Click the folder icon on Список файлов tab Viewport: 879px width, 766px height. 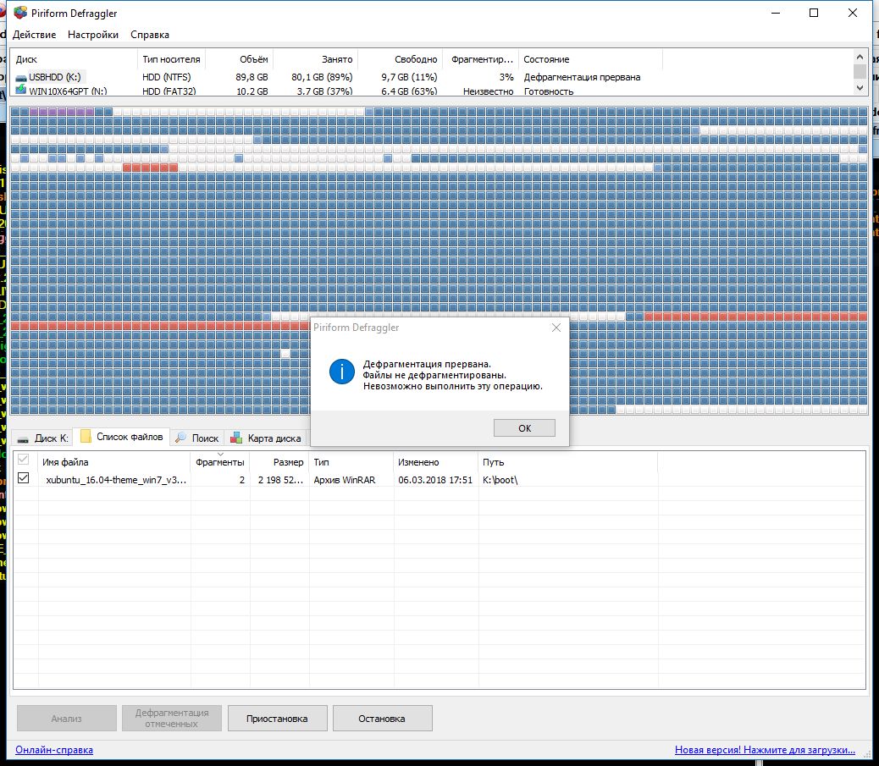click(86, 437)
